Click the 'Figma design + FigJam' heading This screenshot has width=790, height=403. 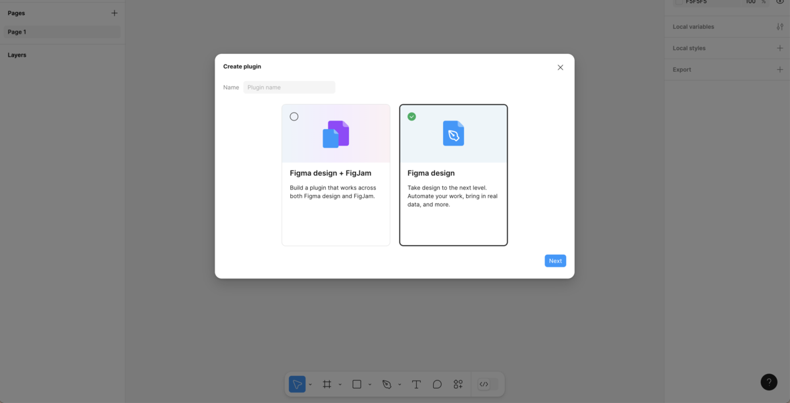[x=330, y=173]
